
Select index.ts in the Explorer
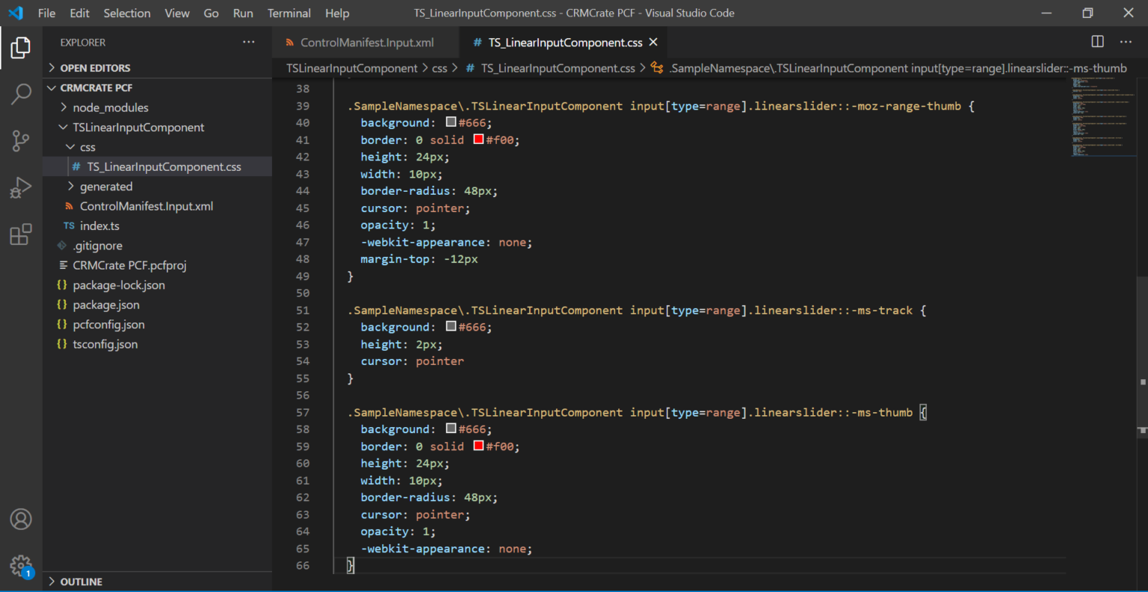pyautogui.click(x=98, y=225)
